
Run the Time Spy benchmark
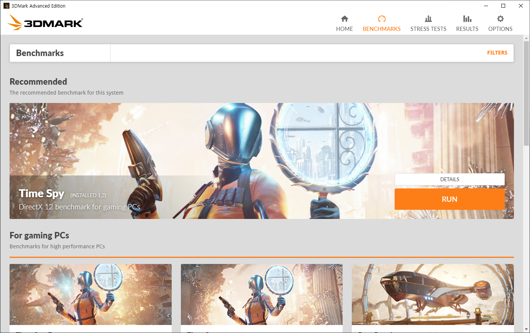click(x=450, y=199)
